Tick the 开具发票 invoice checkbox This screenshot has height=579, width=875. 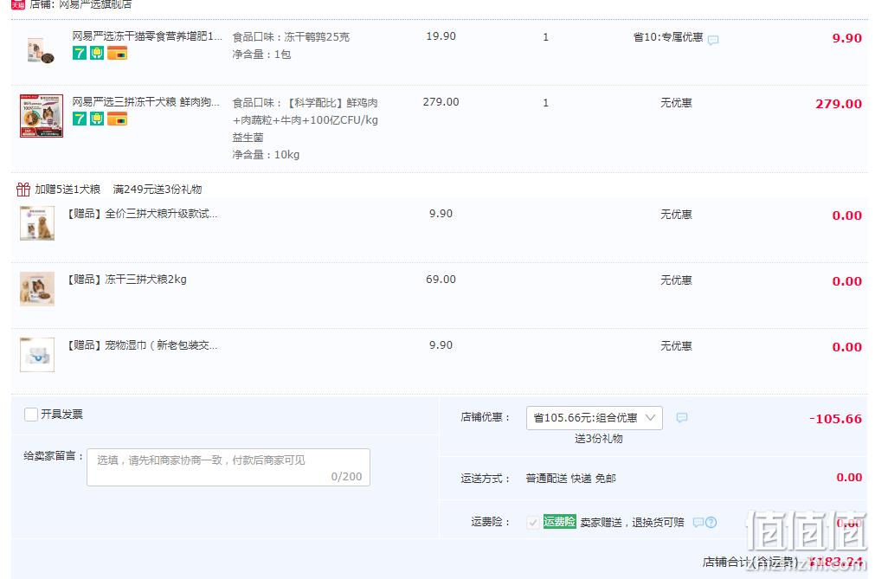[x=31, y=414]
